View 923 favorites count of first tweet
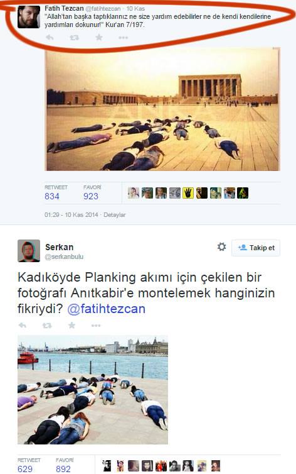The image size is (296, 474). pyautogui.click(x=91, y=196)
